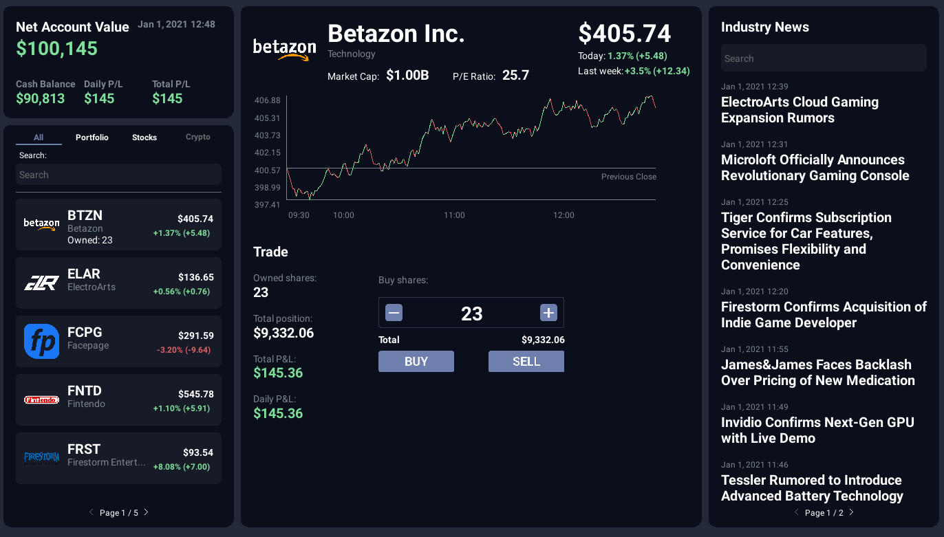Click the plus icon to increase buy shares
This screenshot has height=537, width=944.
tap(548, 312)
